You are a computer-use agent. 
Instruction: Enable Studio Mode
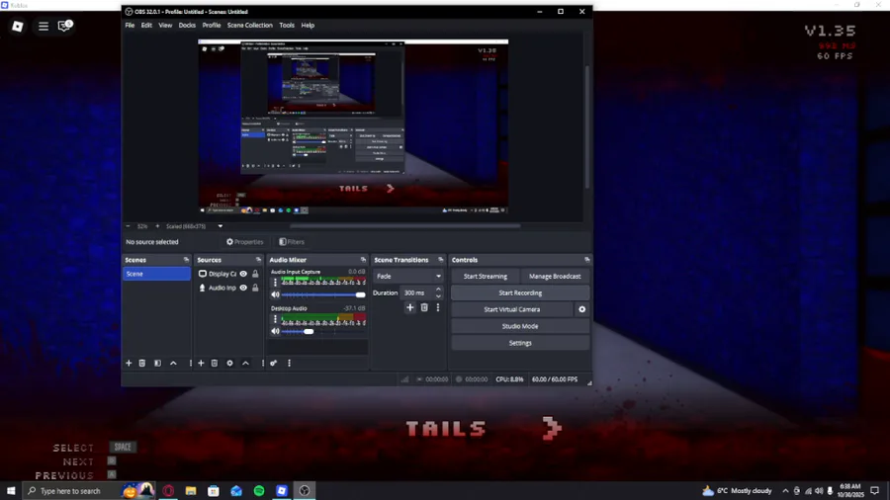520,326
